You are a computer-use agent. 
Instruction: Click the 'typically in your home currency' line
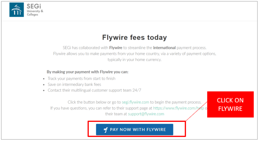click(x=135, y=60)
